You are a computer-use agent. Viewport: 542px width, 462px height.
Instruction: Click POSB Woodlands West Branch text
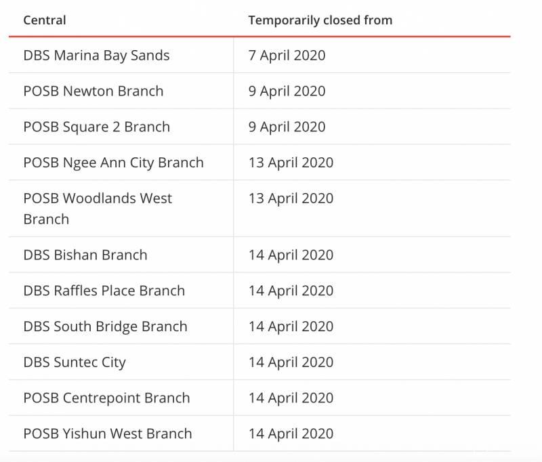coord(98,208)
